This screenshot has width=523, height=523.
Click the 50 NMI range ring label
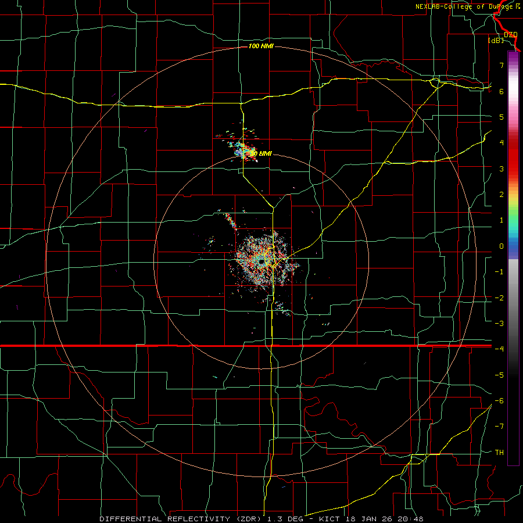click(262, 153)
